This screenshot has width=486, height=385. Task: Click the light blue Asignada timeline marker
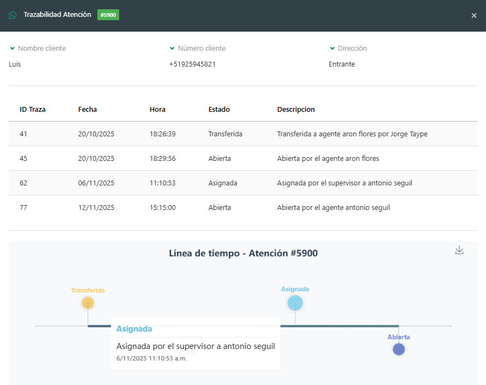[x=295, y=303]
